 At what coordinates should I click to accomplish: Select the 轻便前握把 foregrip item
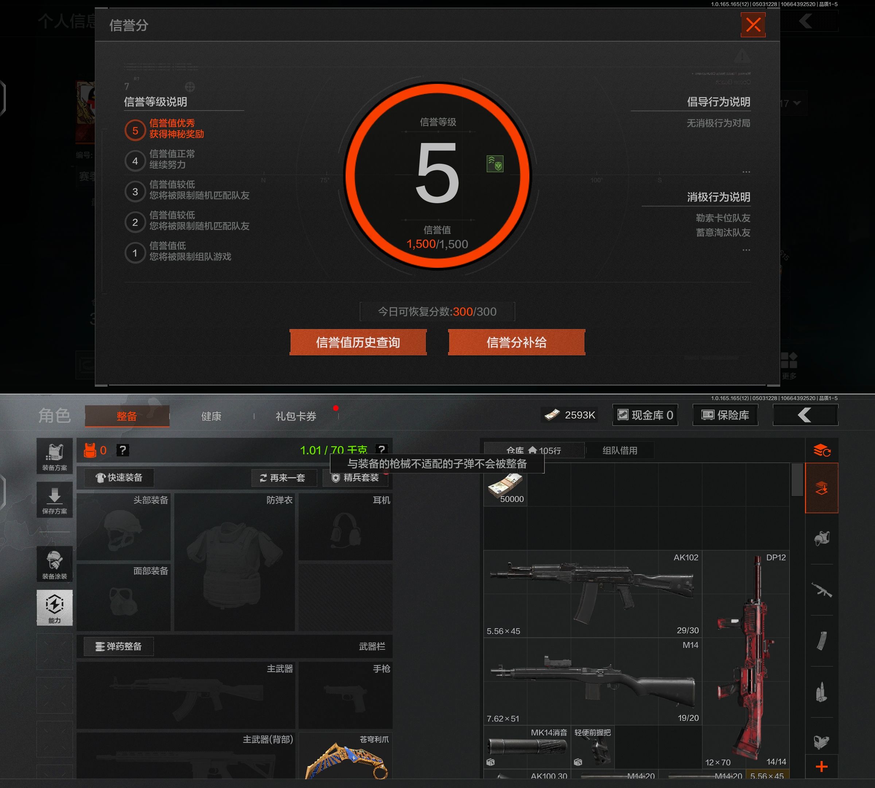(x=592, y=747)
